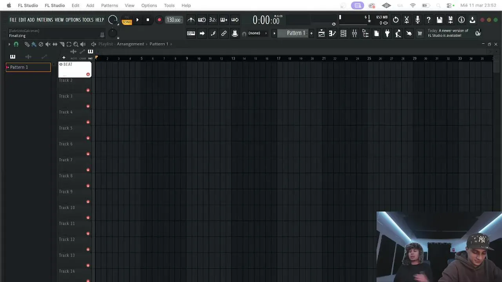Select the playlist delete tool
502x282 pixels.
41,44
